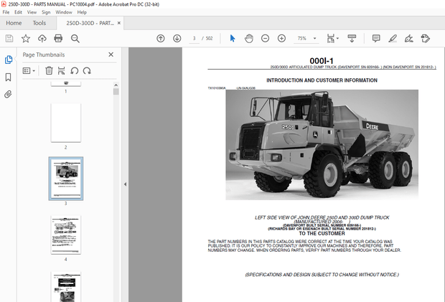Upload file to cloud icon
The width and height of the screenshot is (445, 302).
42,38
